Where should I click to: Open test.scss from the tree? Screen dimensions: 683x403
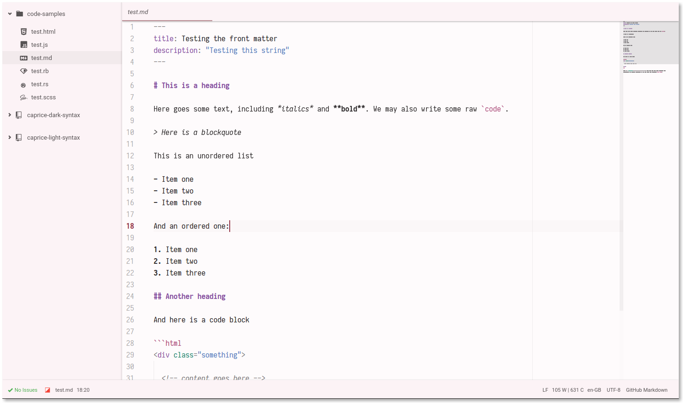(x=43, y=97)
